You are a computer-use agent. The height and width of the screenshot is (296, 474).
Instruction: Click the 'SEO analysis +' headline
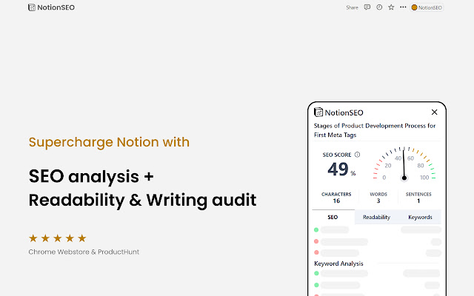pos(91,176)
